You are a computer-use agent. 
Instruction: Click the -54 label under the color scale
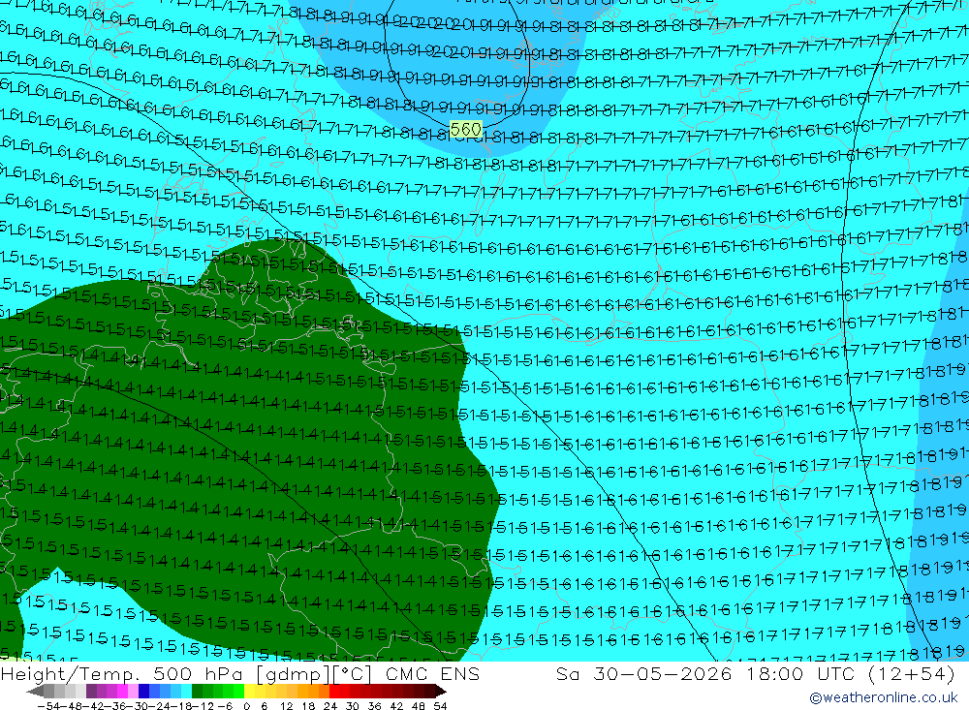point(48,706)
